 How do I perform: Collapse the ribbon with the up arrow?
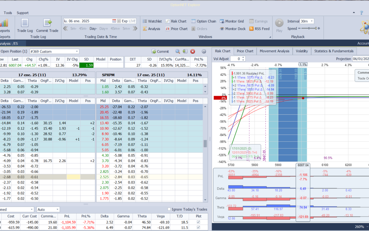[x=354, y=13]
